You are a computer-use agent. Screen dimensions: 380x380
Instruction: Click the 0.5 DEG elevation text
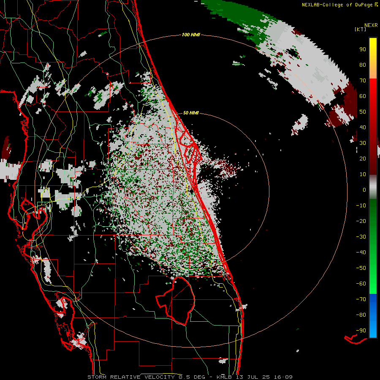(x=192, y=377)
